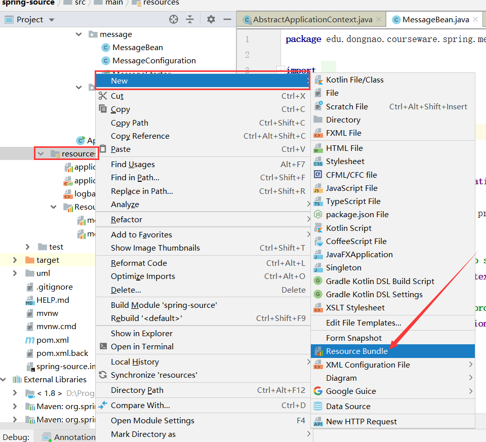This screenshot has width=486, height=442.
Task: Open the Refactor submenu
Action: point(203,219)
